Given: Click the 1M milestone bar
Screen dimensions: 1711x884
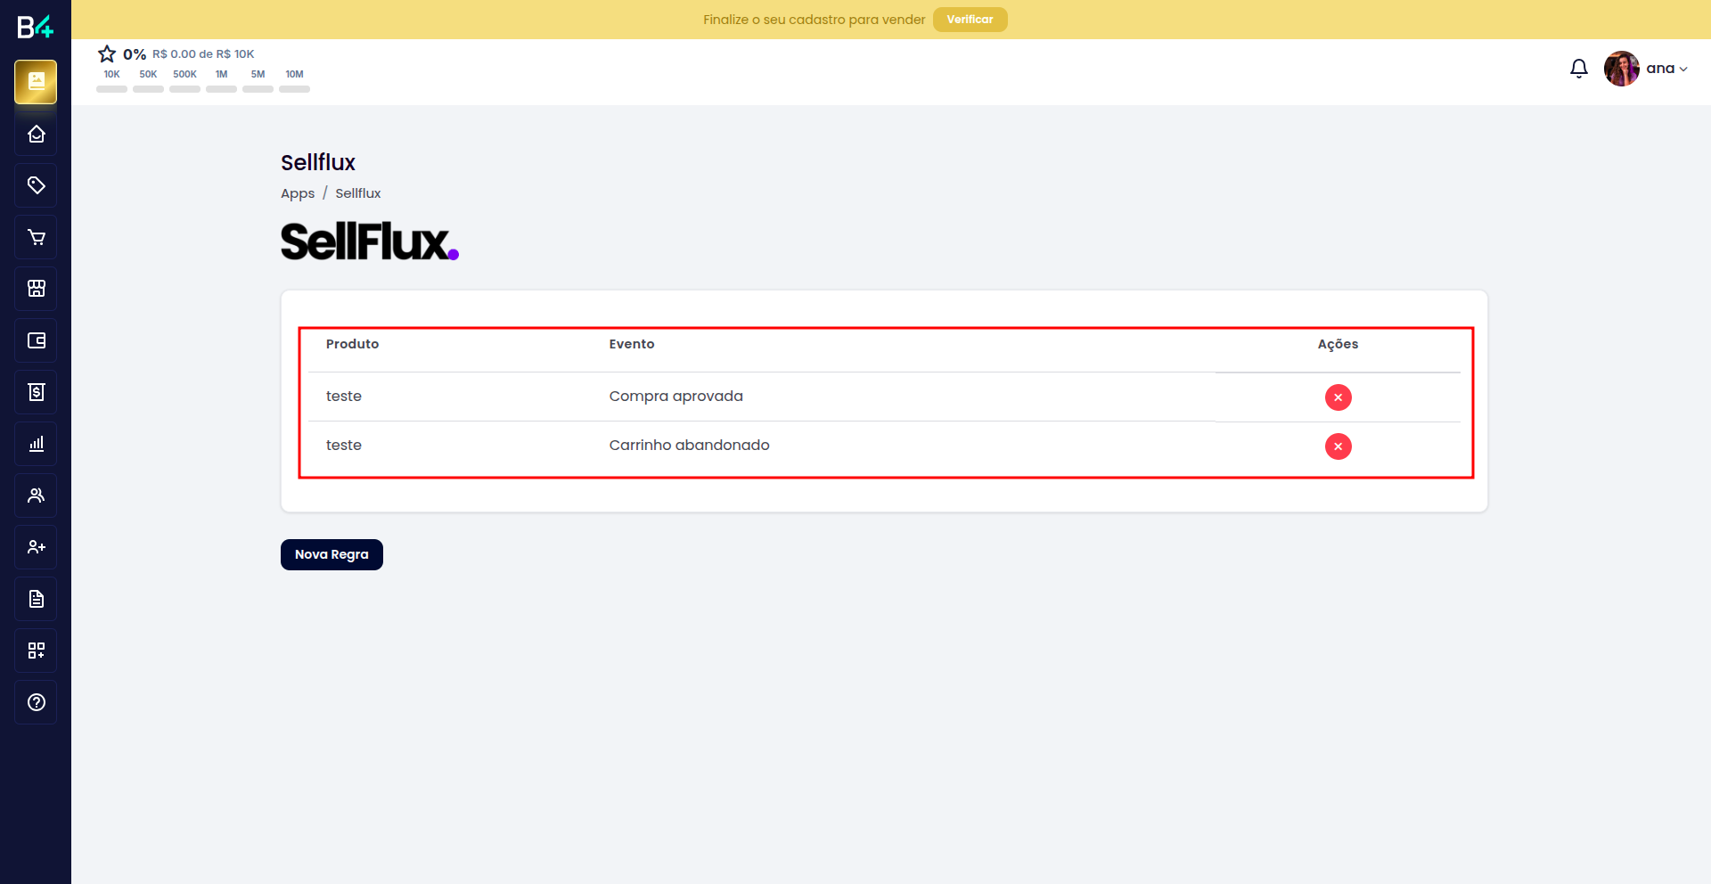Looking at the screenshot, I should pyautogui.click(x=221, y=89).
